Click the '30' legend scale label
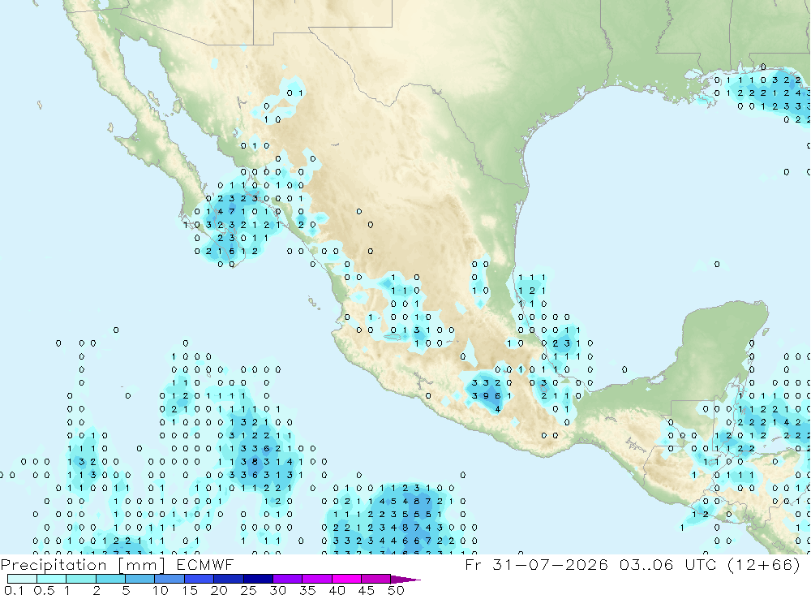 point(277,590)
